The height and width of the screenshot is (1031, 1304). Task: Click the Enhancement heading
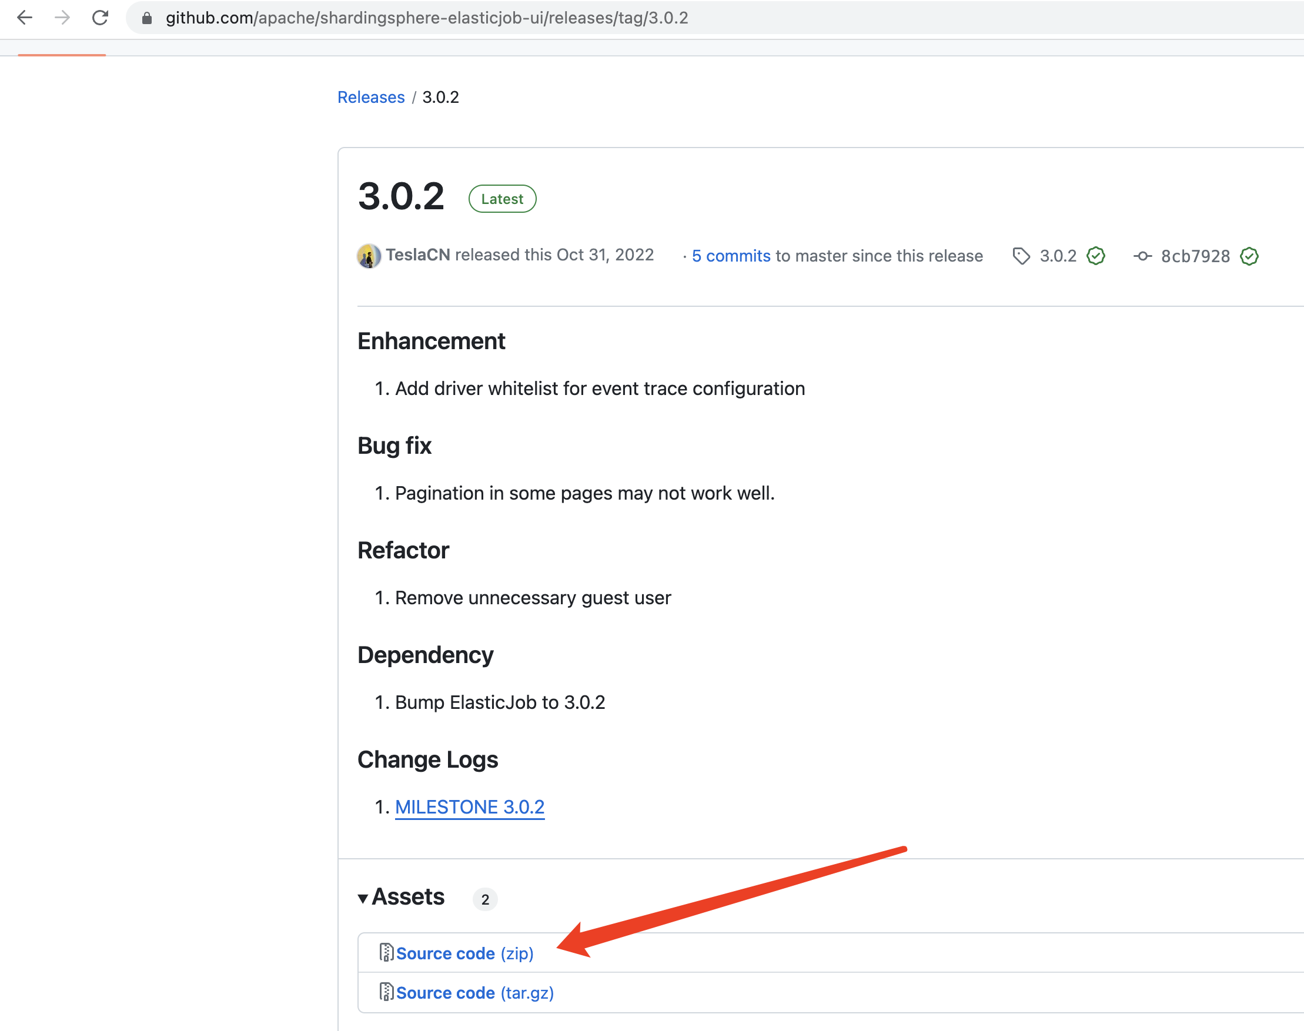pos(431,341)
